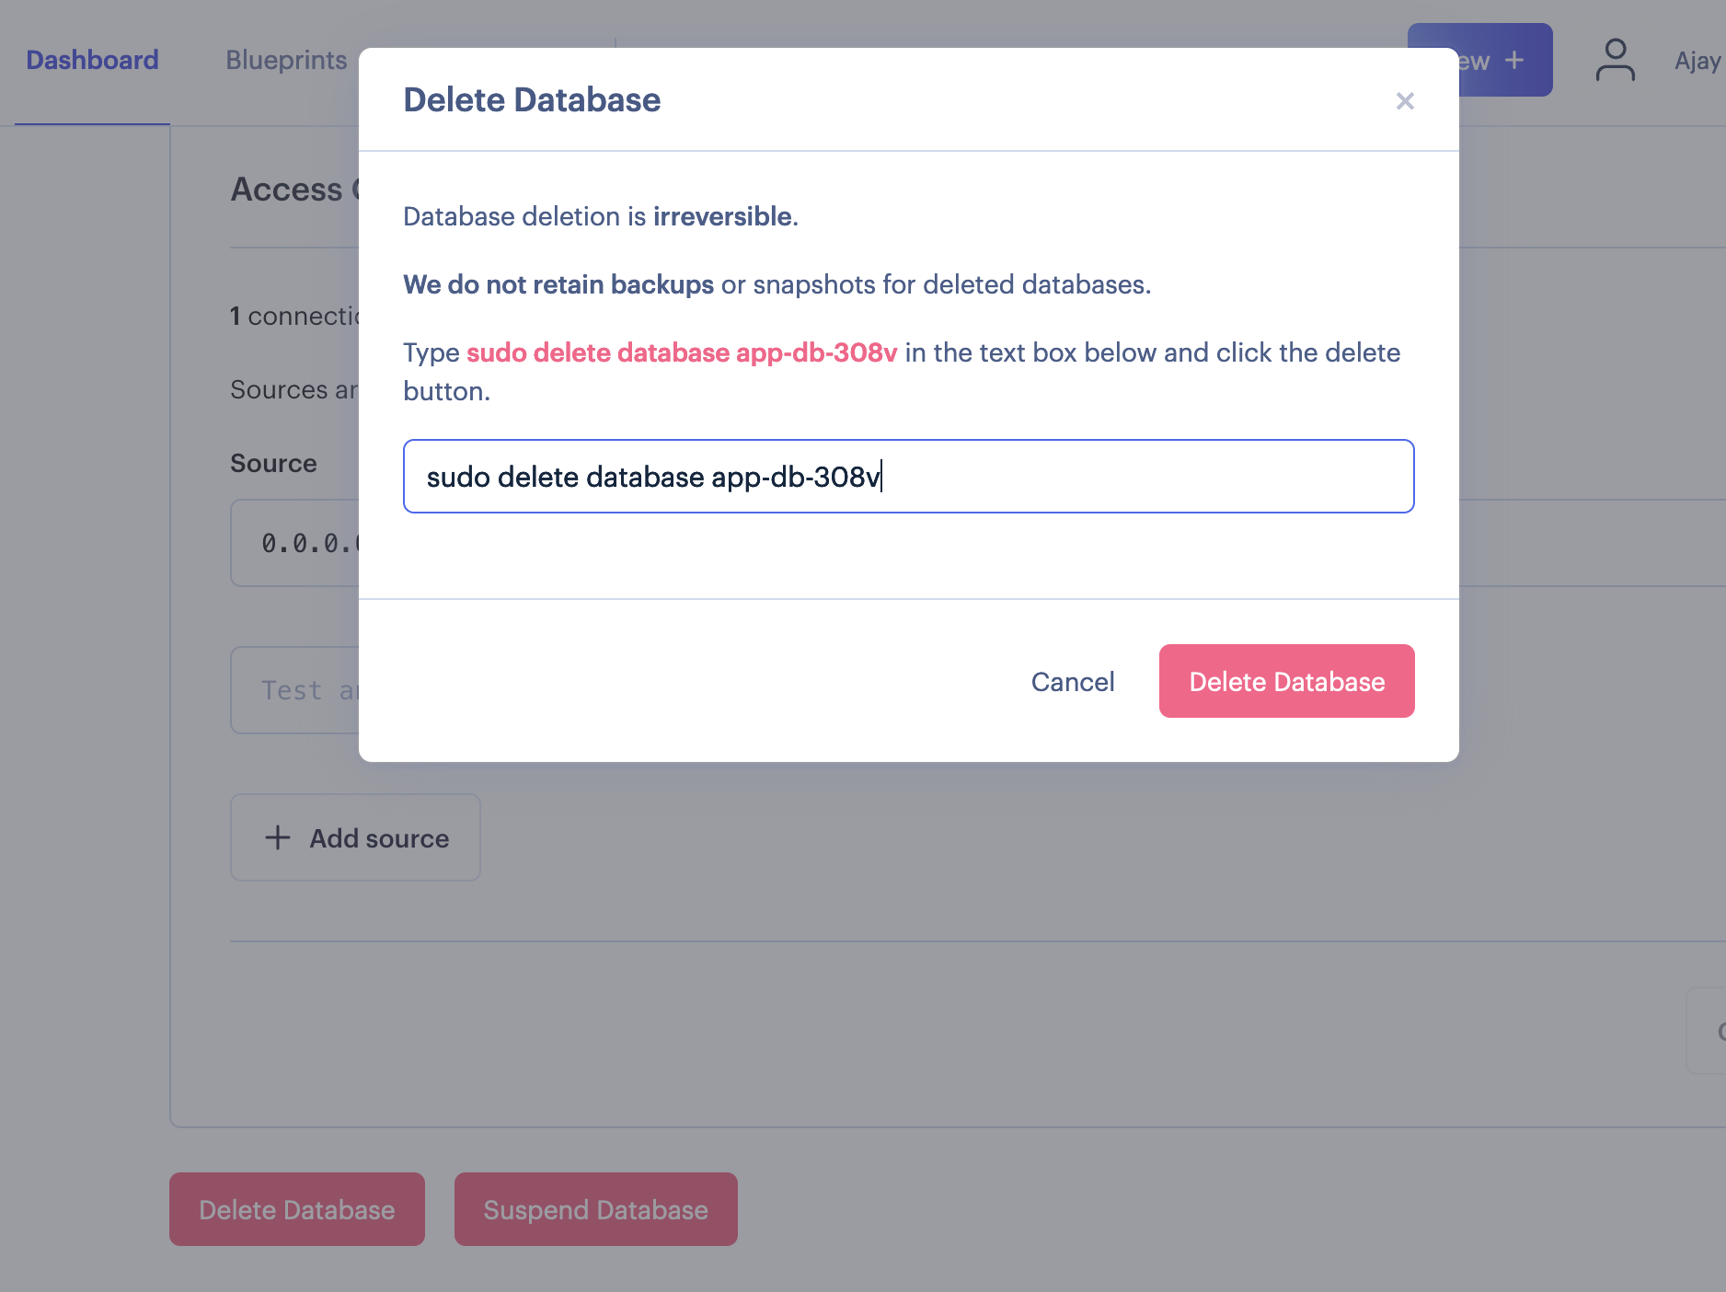Confirm deletion with pink Delete Database button
1726x1292 pixels.
1286,681
